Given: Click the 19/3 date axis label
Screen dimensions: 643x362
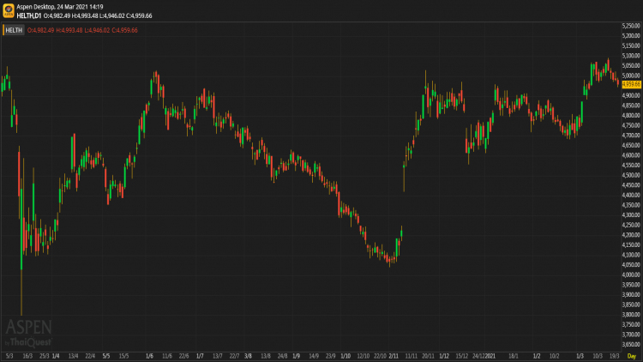Looking at the screenshot, I should pyautogui.click(x=615, y=356).
